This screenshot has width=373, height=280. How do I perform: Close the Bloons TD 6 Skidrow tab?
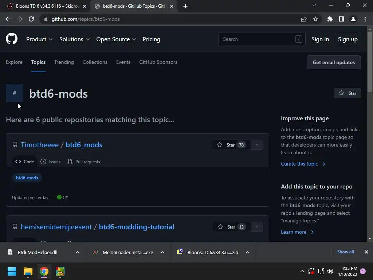point(85,6)
